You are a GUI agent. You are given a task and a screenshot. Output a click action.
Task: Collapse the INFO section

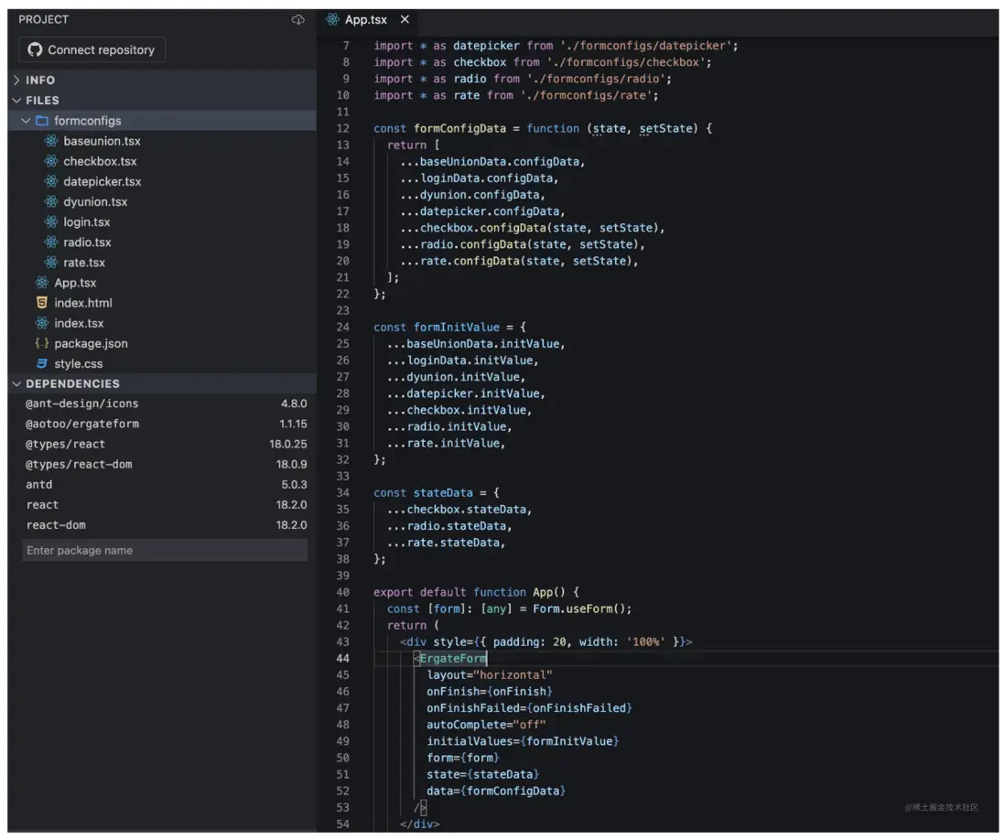16,81
